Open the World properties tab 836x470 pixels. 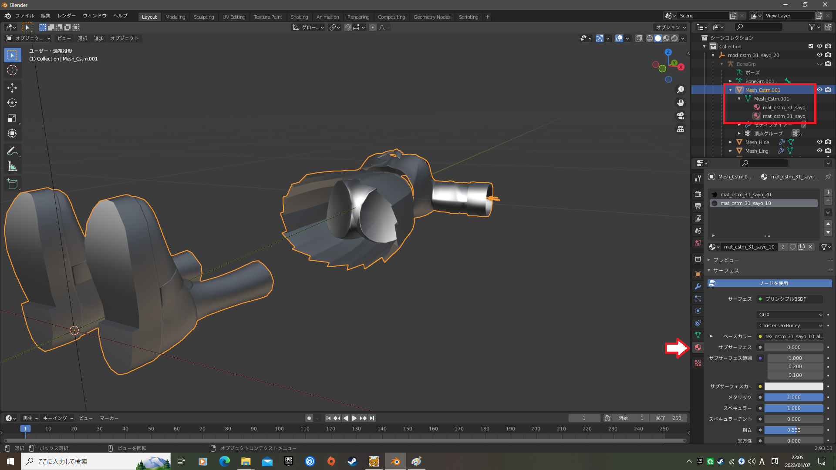(698, 243)
